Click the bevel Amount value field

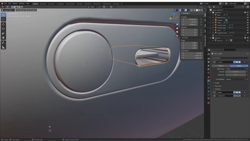(x=236, y=72)
